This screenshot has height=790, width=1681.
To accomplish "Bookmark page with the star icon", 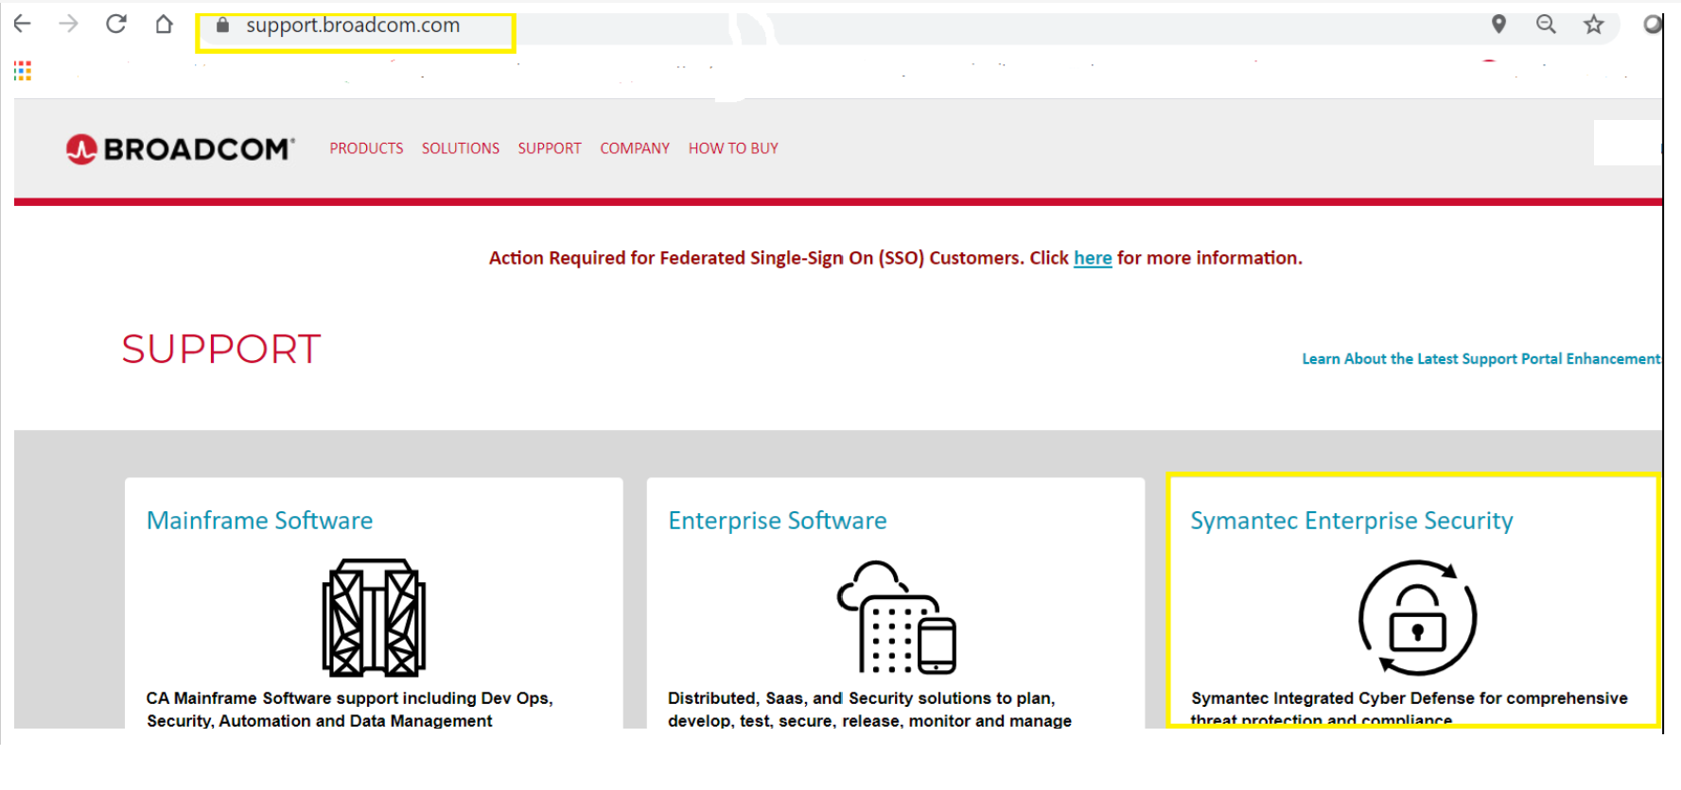I will point(1594,25).
